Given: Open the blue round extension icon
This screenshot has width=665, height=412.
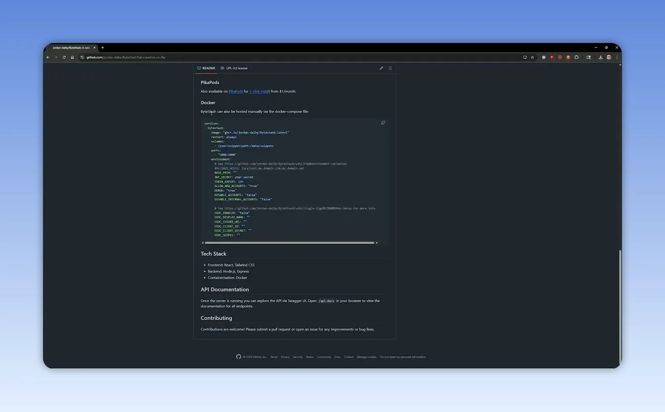Looking at the screenshot, I should (x=544, y=57).
